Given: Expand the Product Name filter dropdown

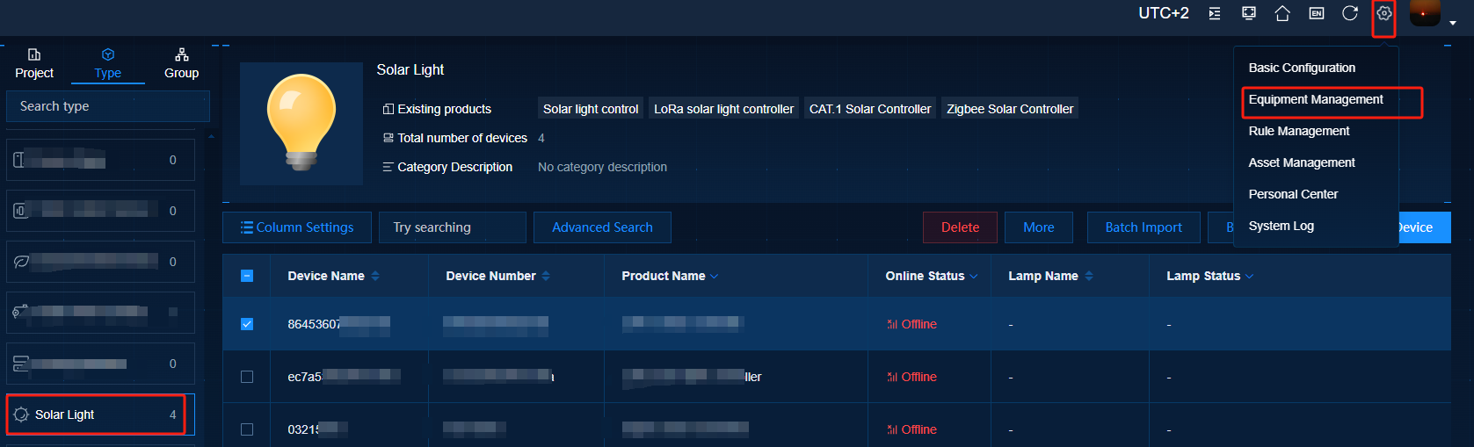Looking at the screenshot, I should tap(715, 277).
